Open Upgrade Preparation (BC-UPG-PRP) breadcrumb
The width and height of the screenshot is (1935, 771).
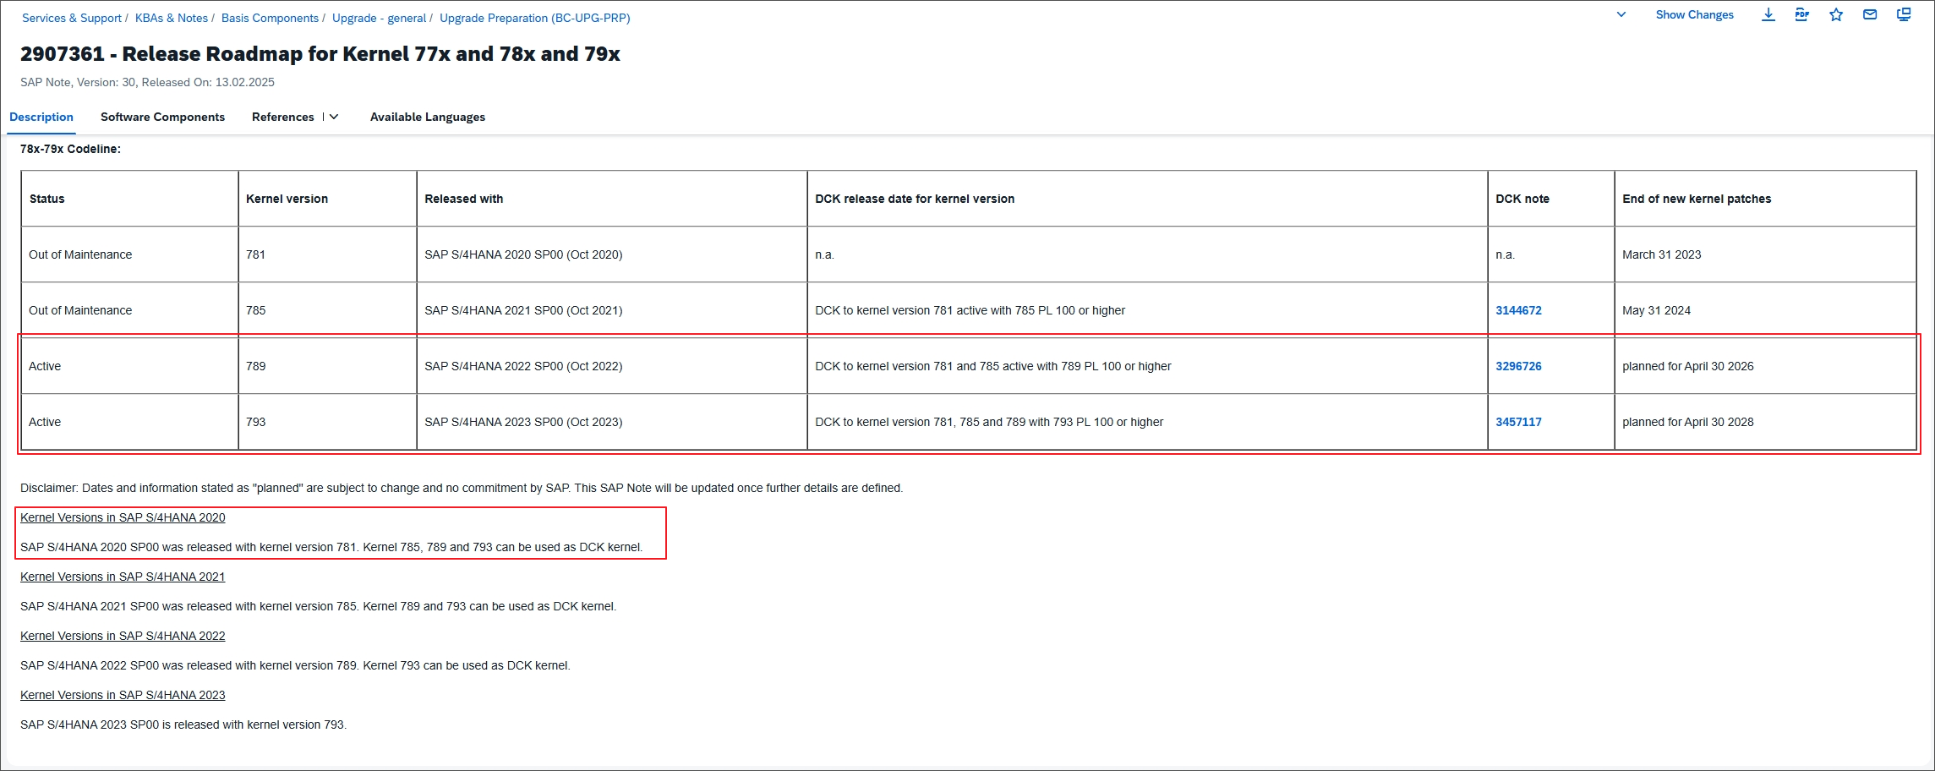pos(534,18)
